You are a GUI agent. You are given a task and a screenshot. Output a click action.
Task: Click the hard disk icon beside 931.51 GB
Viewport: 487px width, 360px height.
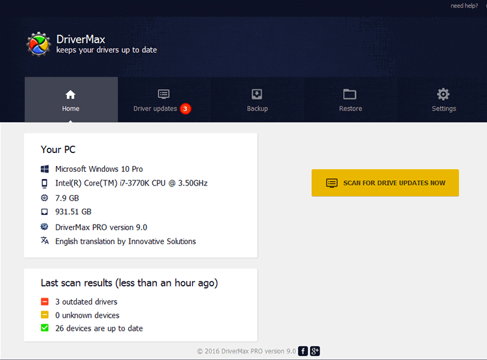[44, 212]
